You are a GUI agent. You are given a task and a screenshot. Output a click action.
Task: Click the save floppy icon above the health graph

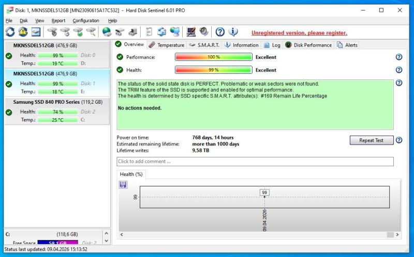123,185
